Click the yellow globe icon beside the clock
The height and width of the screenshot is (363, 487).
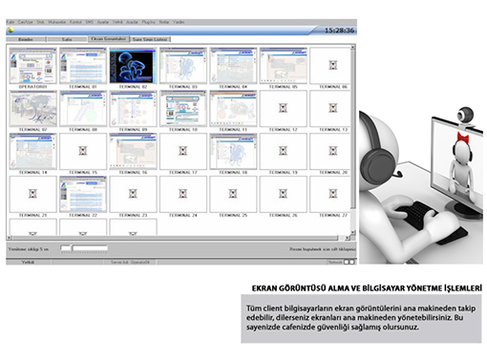click(11, 31)
